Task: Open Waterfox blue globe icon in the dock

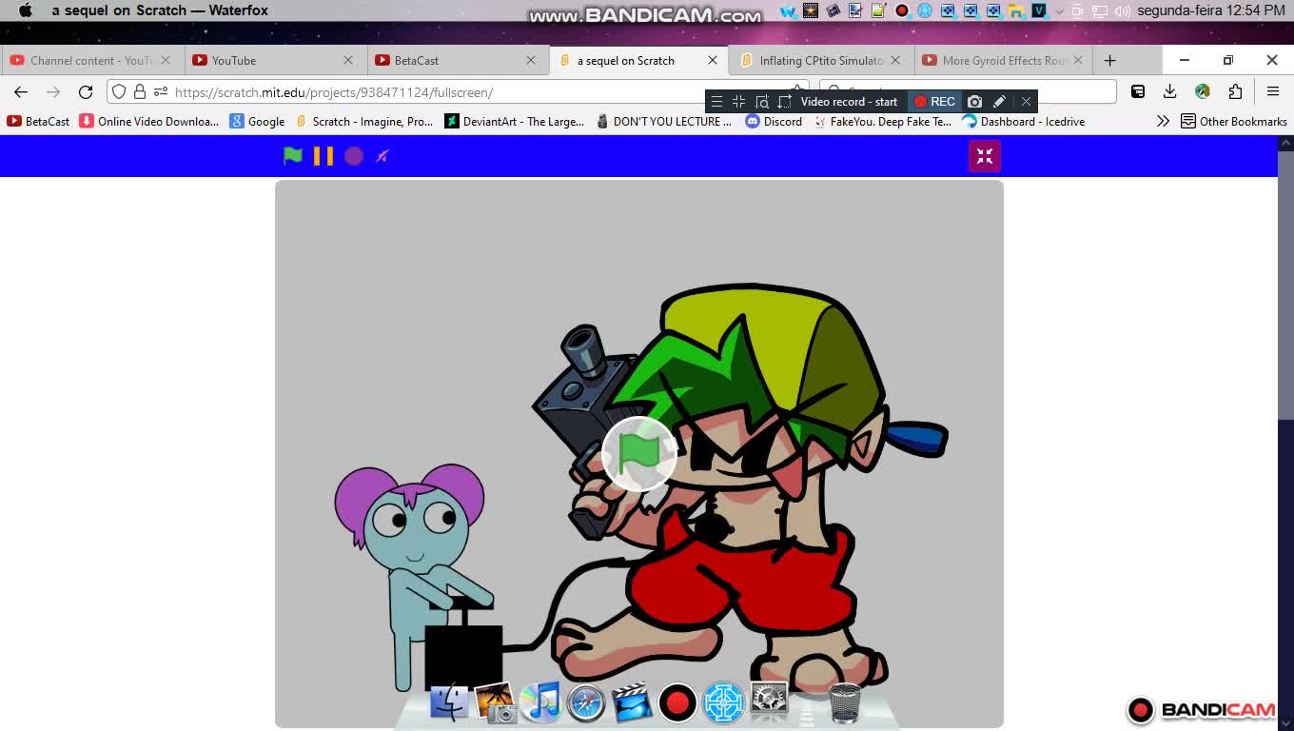Action: [x=723, y=703]
